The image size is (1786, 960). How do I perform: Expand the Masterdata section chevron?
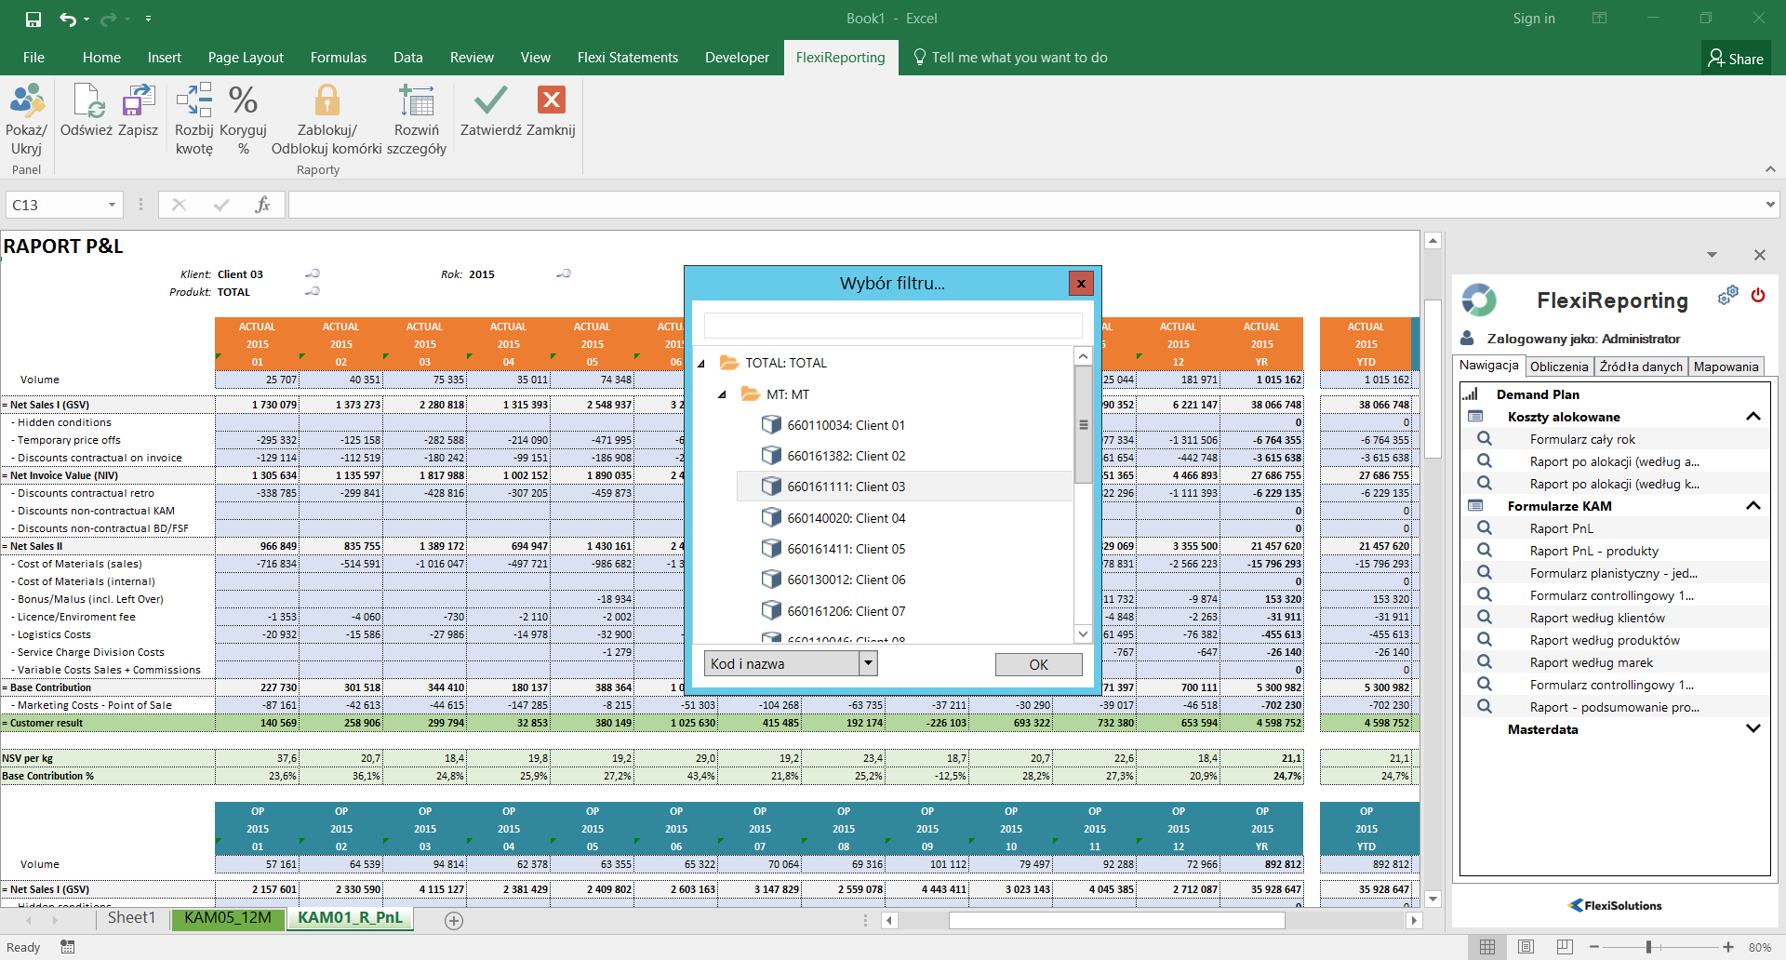pyautogui.click(x=1753, y=729)
